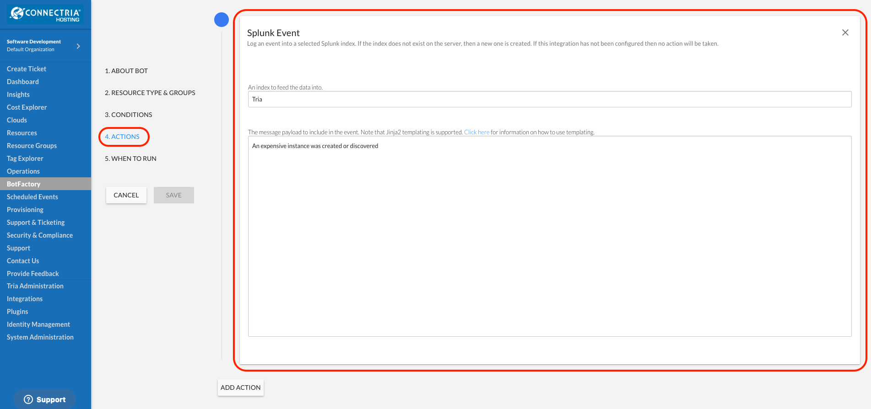
Task: Close the Splunk Event panel
Action: [x=845, y=32]
